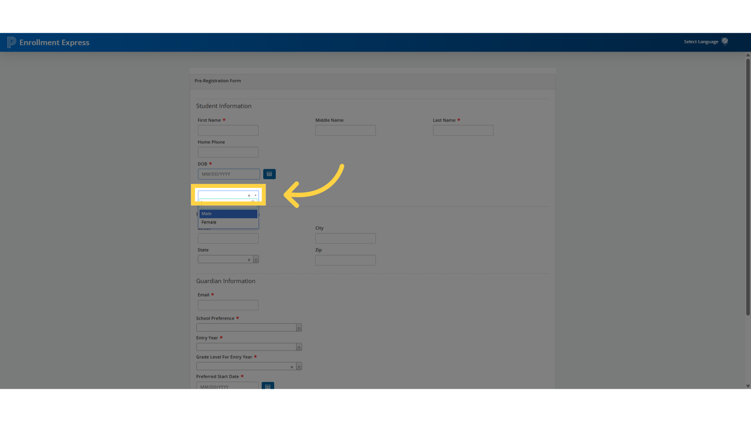Image resolution: width=751 pixels, height=422 pixels.
Task: Choose Male from the dropdown list
Action: [228, 214]
